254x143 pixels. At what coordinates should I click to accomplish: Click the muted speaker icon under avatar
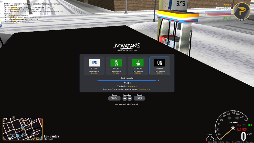(x=242, y=20)
